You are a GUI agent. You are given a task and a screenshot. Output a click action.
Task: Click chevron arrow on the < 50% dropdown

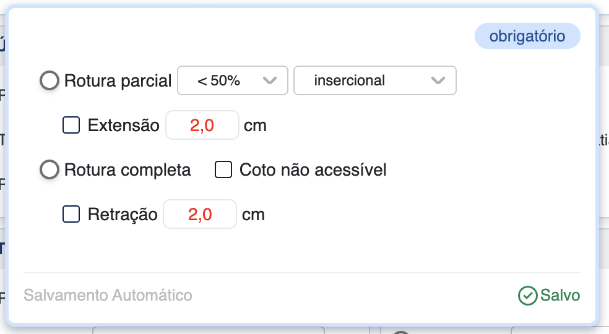tap(269, 80)
